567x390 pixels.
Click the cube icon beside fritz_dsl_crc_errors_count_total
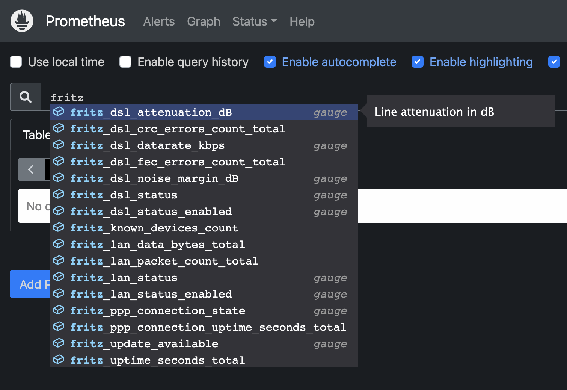[x=59, y=128]
